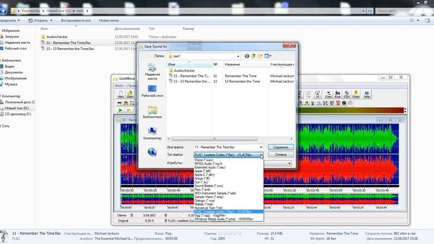Viewport: 434px width, 244px height.
Task: Go up one folder level in Save dialog
Action: click(254, 56)
